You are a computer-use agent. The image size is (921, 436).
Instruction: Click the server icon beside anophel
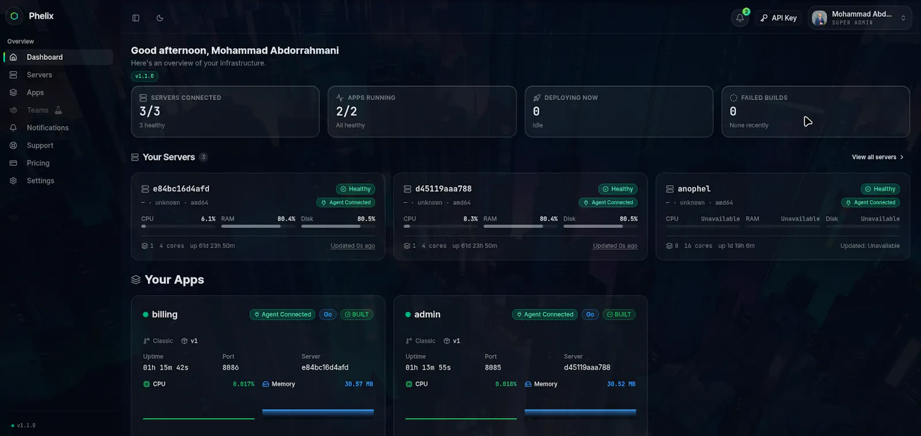coord(670,189)
